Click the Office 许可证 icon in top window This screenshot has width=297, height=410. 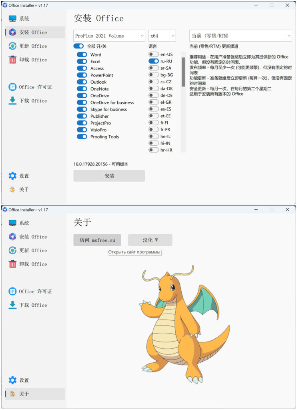12,87
